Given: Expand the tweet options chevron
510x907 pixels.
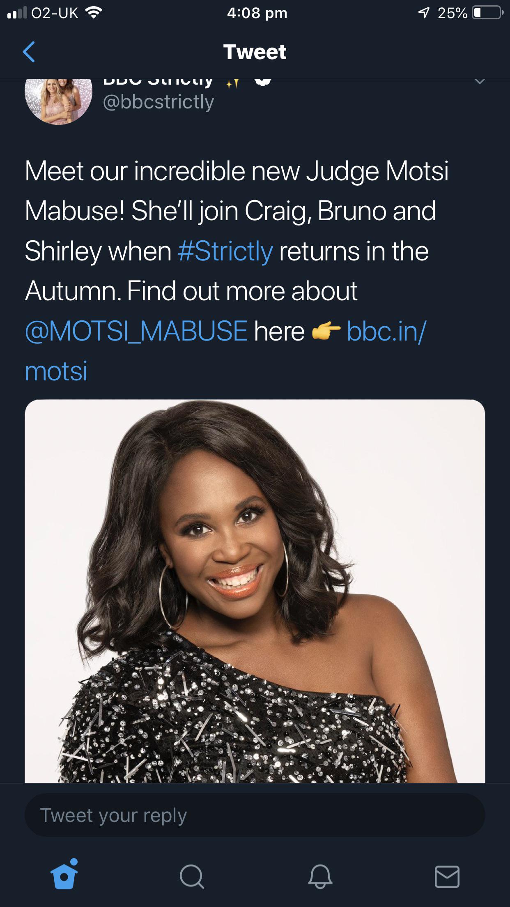Looking at the screenshot, I should pos(479,81).
